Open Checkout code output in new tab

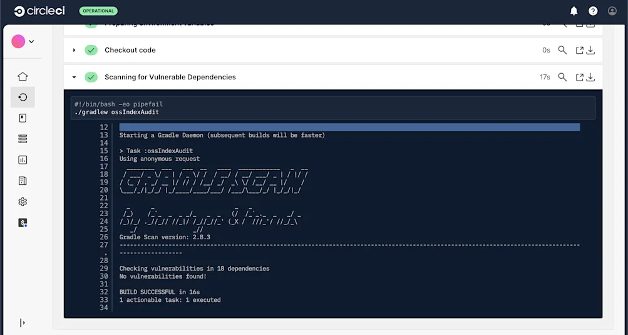(580, 51)
